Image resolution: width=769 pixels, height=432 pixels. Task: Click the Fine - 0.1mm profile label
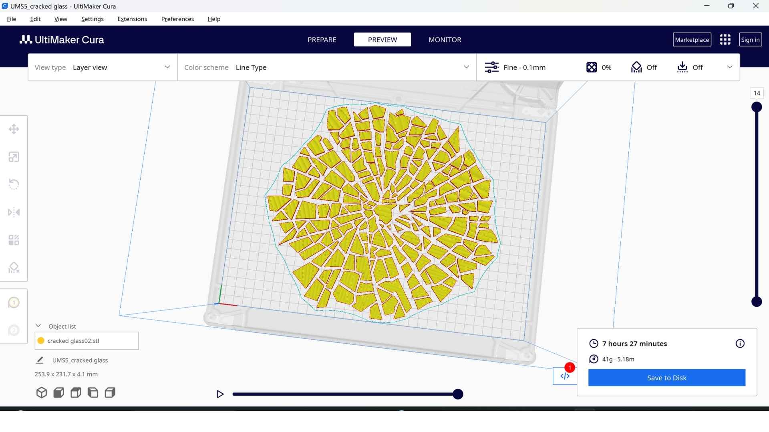click(x=524, y=67)
